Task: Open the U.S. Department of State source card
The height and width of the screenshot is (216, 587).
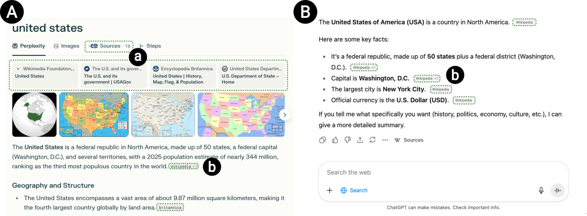Action: coord(252,75)
